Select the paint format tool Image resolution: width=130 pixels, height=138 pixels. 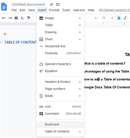(x=29, y=18)
